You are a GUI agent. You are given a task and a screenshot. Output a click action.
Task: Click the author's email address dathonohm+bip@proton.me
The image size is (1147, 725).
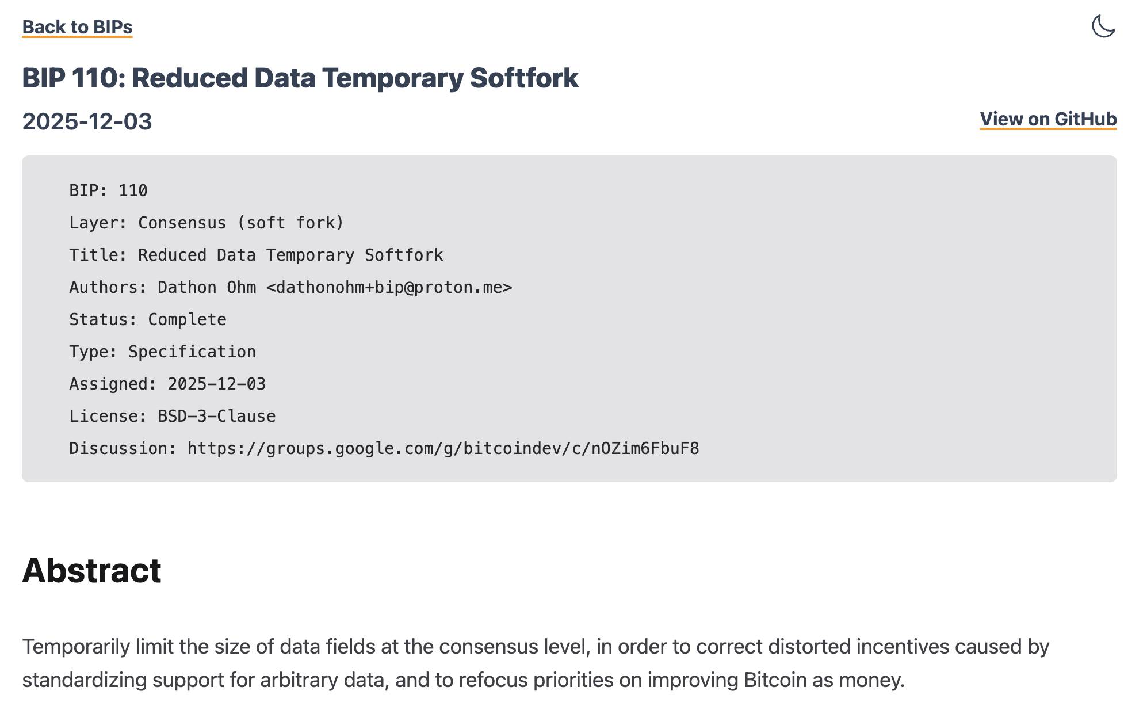[389, 287]
